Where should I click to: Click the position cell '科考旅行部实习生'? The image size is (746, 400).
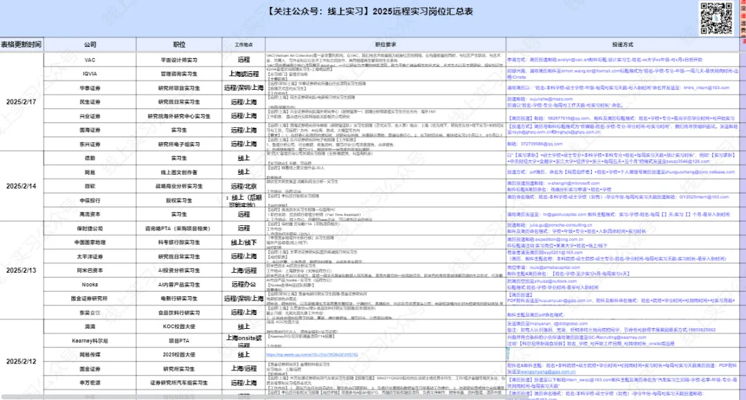(179, 242)
